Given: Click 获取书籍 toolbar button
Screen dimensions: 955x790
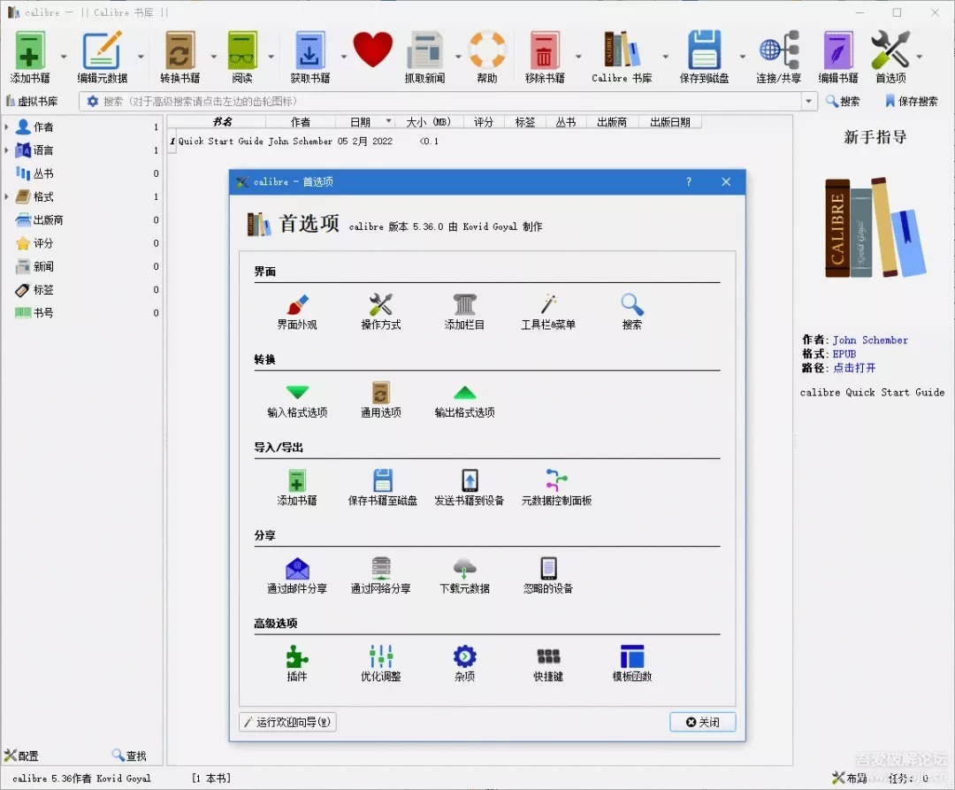Looking at the screenshot, I should pyautogui.click(x=310, y=57).
